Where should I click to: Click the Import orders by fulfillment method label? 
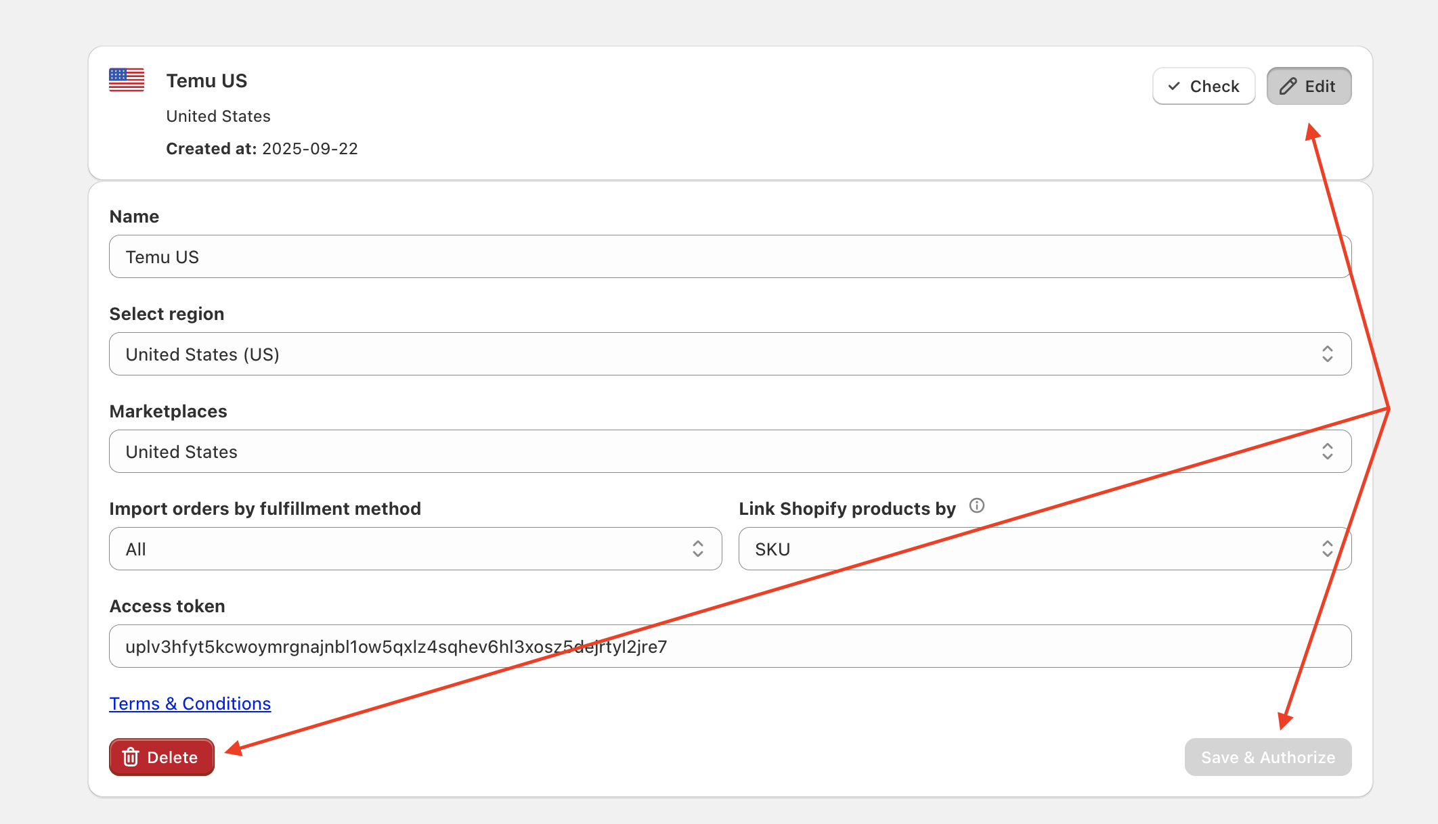click(x=265, y=509)
